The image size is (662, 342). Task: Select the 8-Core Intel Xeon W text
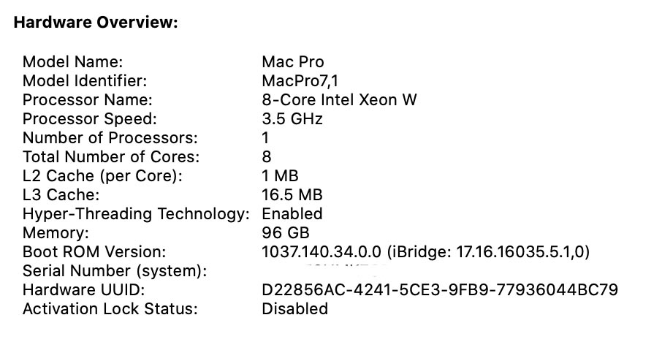pyautogui.click(x=339, y=100)
